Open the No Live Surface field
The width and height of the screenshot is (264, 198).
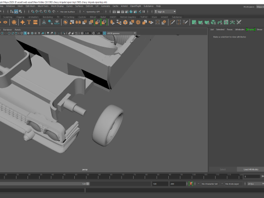(69, 12)
